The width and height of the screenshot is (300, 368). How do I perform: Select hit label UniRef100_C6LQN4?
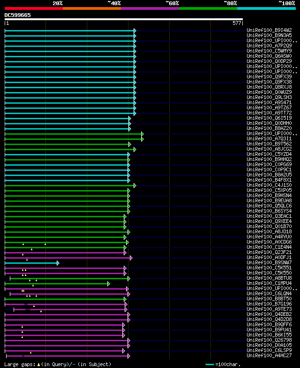click(x=269, y=294)
